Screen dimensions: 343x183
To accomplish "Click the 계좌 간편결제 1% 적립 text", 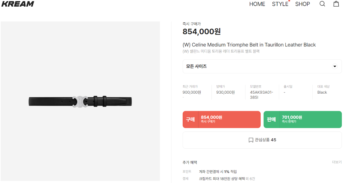I will [218, 172].
